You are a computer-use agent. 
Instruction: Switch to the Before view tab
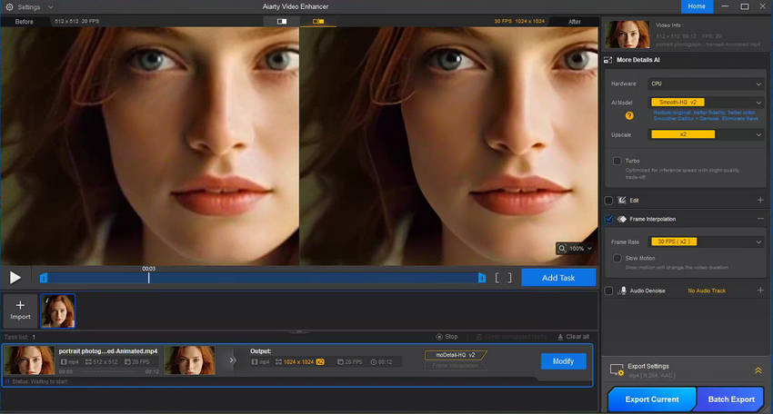click(25, 22)
